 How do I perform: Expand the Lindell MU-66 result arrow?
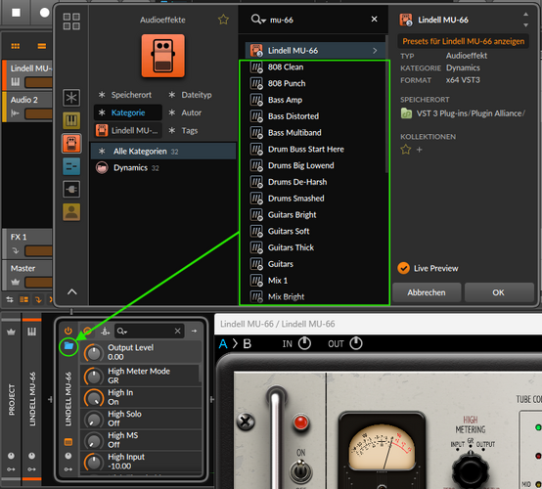[x=375, y=51]
